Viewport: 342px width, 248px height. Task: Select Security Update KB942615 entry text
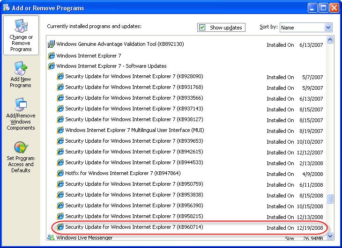point(134,152)
